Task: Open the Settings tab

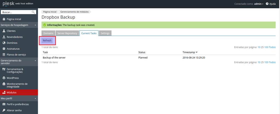Action: pos(105,33)
